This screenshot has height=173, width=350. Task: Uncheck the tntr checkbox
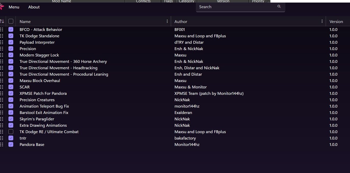11,138
